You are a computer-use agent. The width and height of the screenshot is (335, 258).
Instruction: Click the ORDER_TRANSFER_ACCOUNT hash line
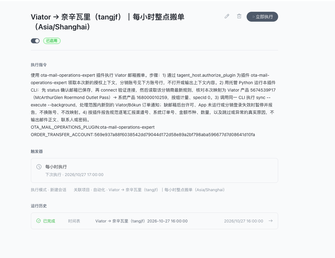click(143, 135)
